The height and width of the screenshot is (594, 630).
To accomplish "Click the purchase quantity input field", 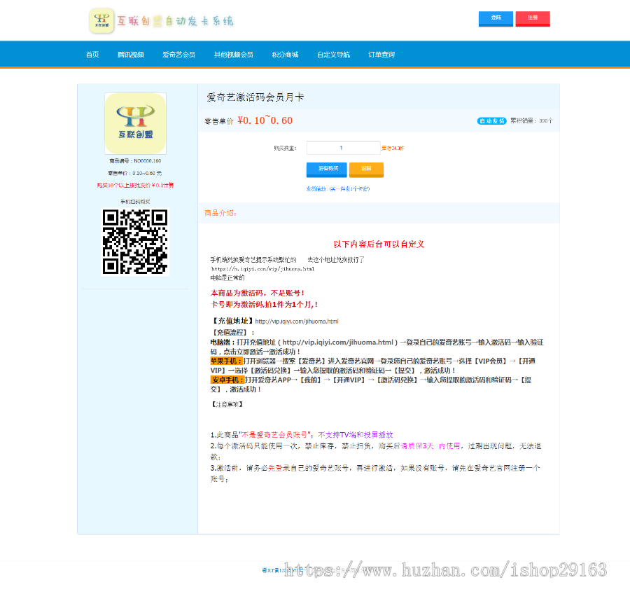I will tap(342, 148).
